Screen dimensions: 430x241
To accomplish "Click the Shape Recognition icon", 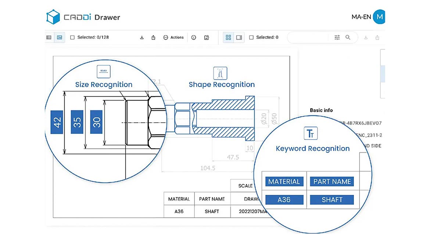I will click(220, 73).
